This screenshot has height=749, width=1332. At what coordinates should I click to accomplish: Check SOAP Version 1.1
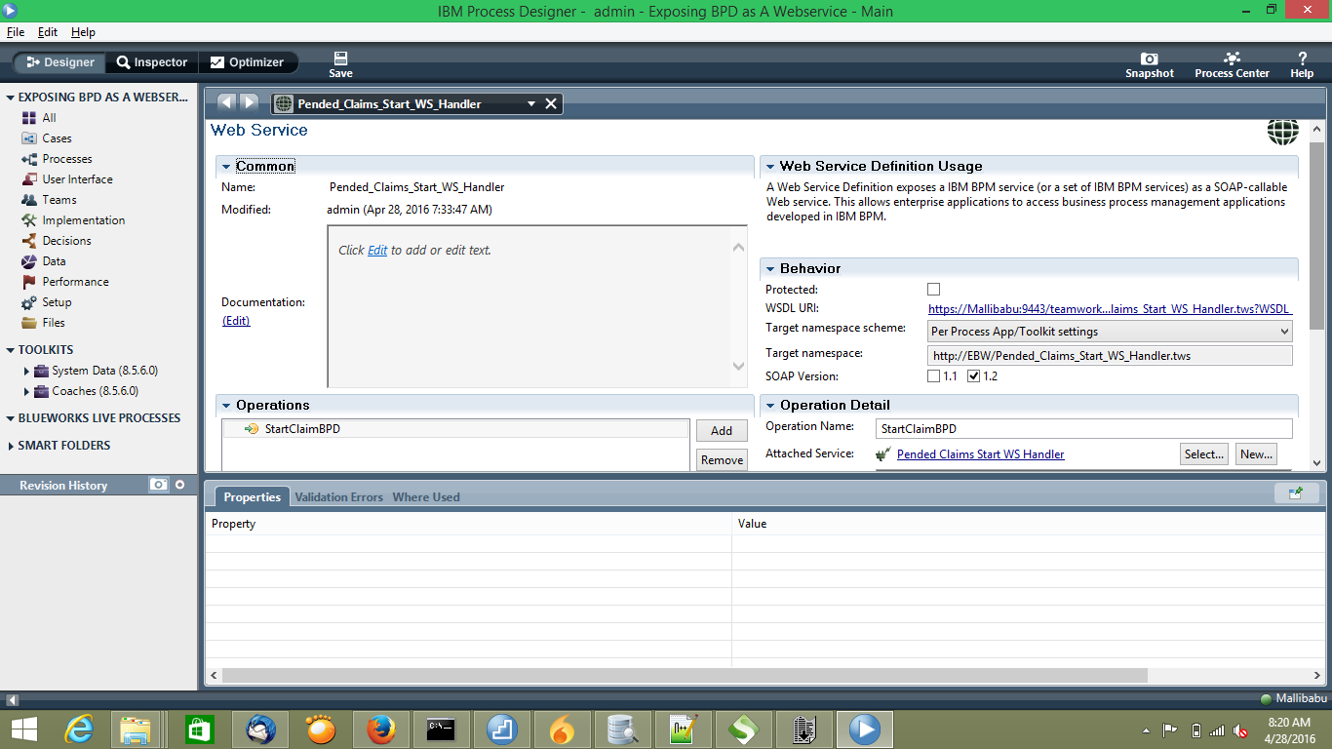tap(933, 375)
